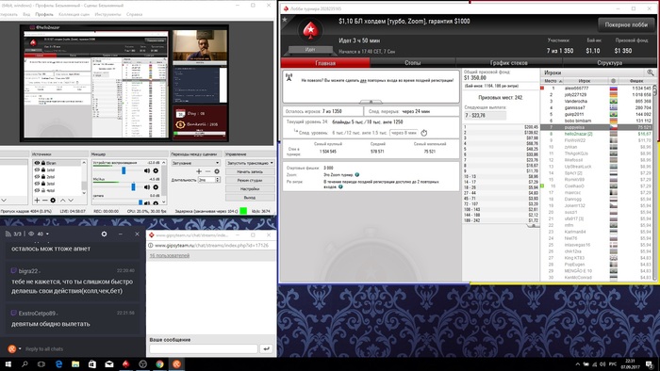Adjust Mic/Aux volume slider
Viewport: 660px width, 371px height.
pos(134,187)
